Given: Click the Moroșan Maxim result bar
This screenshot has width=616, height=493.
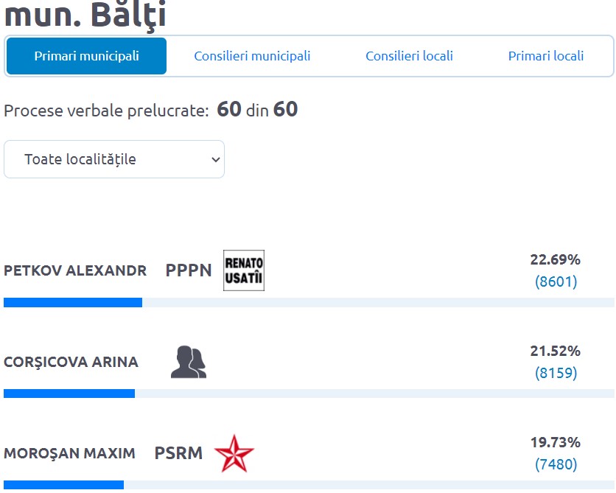Looking at the screenshot, I should (x=63, y=485).
